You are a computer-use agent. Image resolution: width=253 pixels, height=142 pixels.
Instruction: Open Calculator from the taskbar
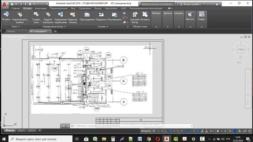coord(113,139)
